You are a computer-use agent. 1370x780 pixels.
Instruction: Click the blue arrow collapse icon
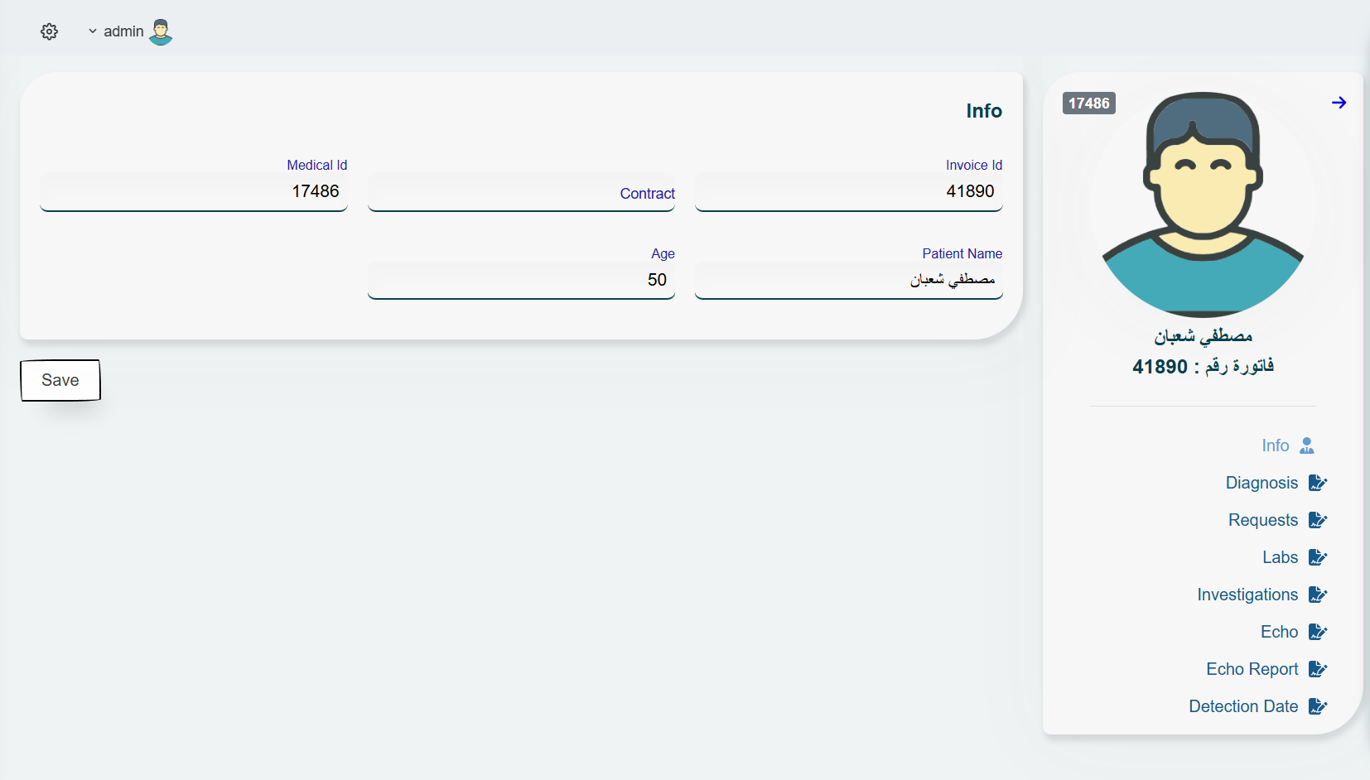click(1339, 103)
